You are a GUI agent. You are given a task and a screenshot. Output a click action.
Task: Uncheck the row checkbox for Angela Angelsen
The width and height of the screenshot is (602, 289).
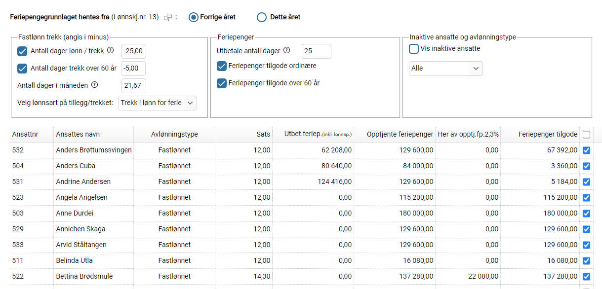click(586, 198)
